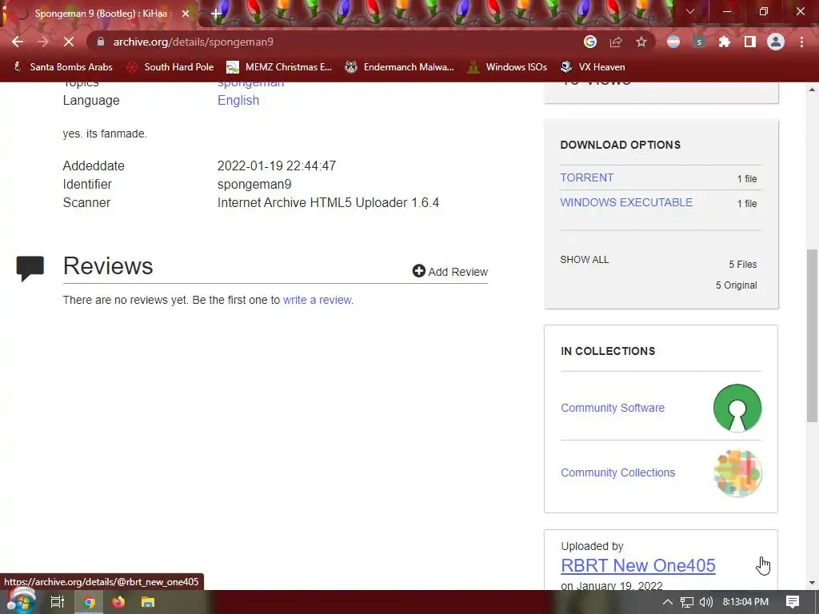Click the Reviews speech bubble icon

click(30, 269)
